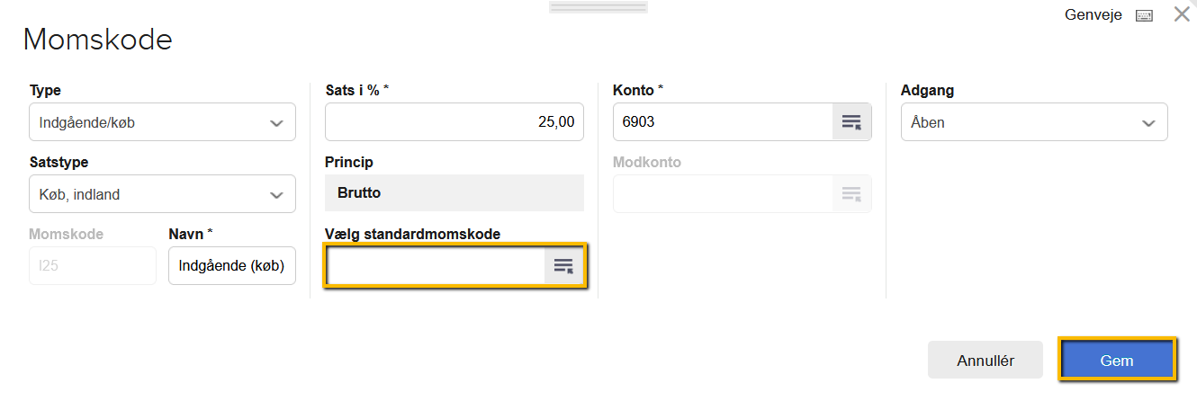Open the standardmomskode lookup list icon
1197x401 pixels.
coord(563,265)
